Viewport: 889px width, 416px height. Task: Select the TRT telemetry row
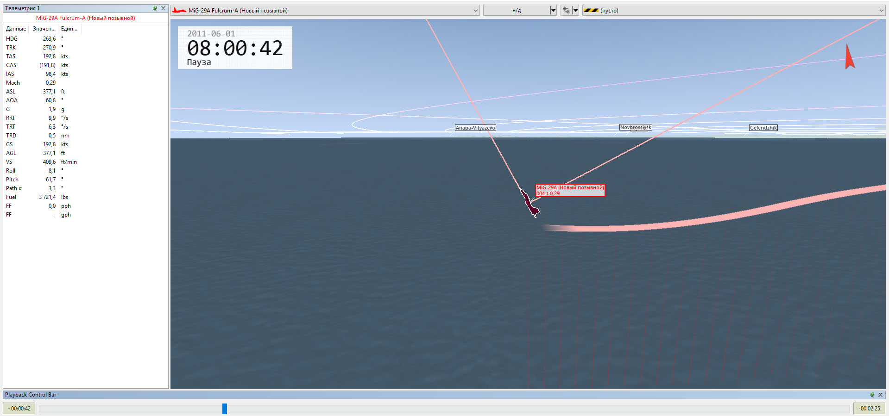tap(86, 127)
